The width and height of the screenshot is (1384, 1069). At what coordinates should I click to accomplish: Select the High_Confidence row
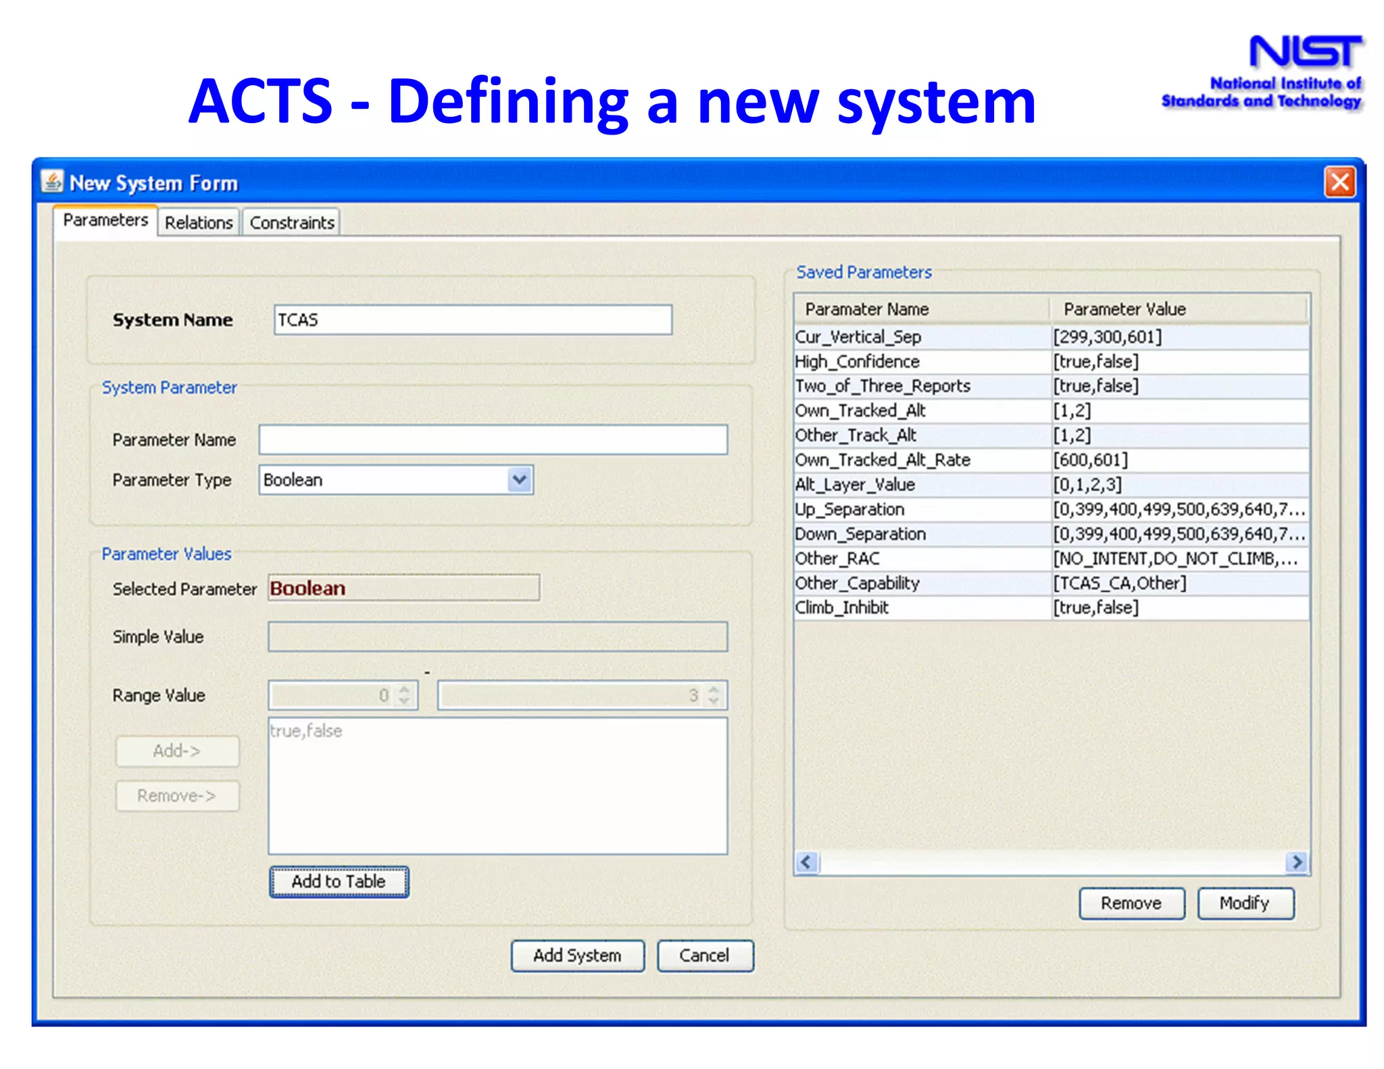point(1052,362)
